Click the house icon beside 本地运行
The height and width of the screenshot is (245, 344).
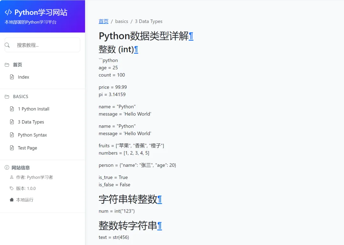coord(12,199)
